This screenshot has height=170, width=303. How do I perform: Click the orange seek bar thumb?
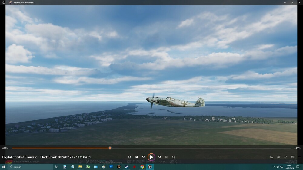pyautogui.click(x=110, y=148)
